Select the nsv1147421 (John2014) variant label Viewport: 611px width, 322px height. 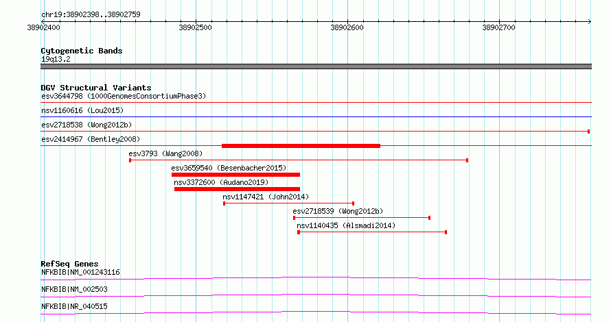(x=266, y=197)
